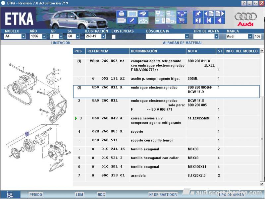The width and height of the screenshot is (265, 199).
Task: Click the Lexcom logo
Action: pyautogui.click(x=10, y=195)
